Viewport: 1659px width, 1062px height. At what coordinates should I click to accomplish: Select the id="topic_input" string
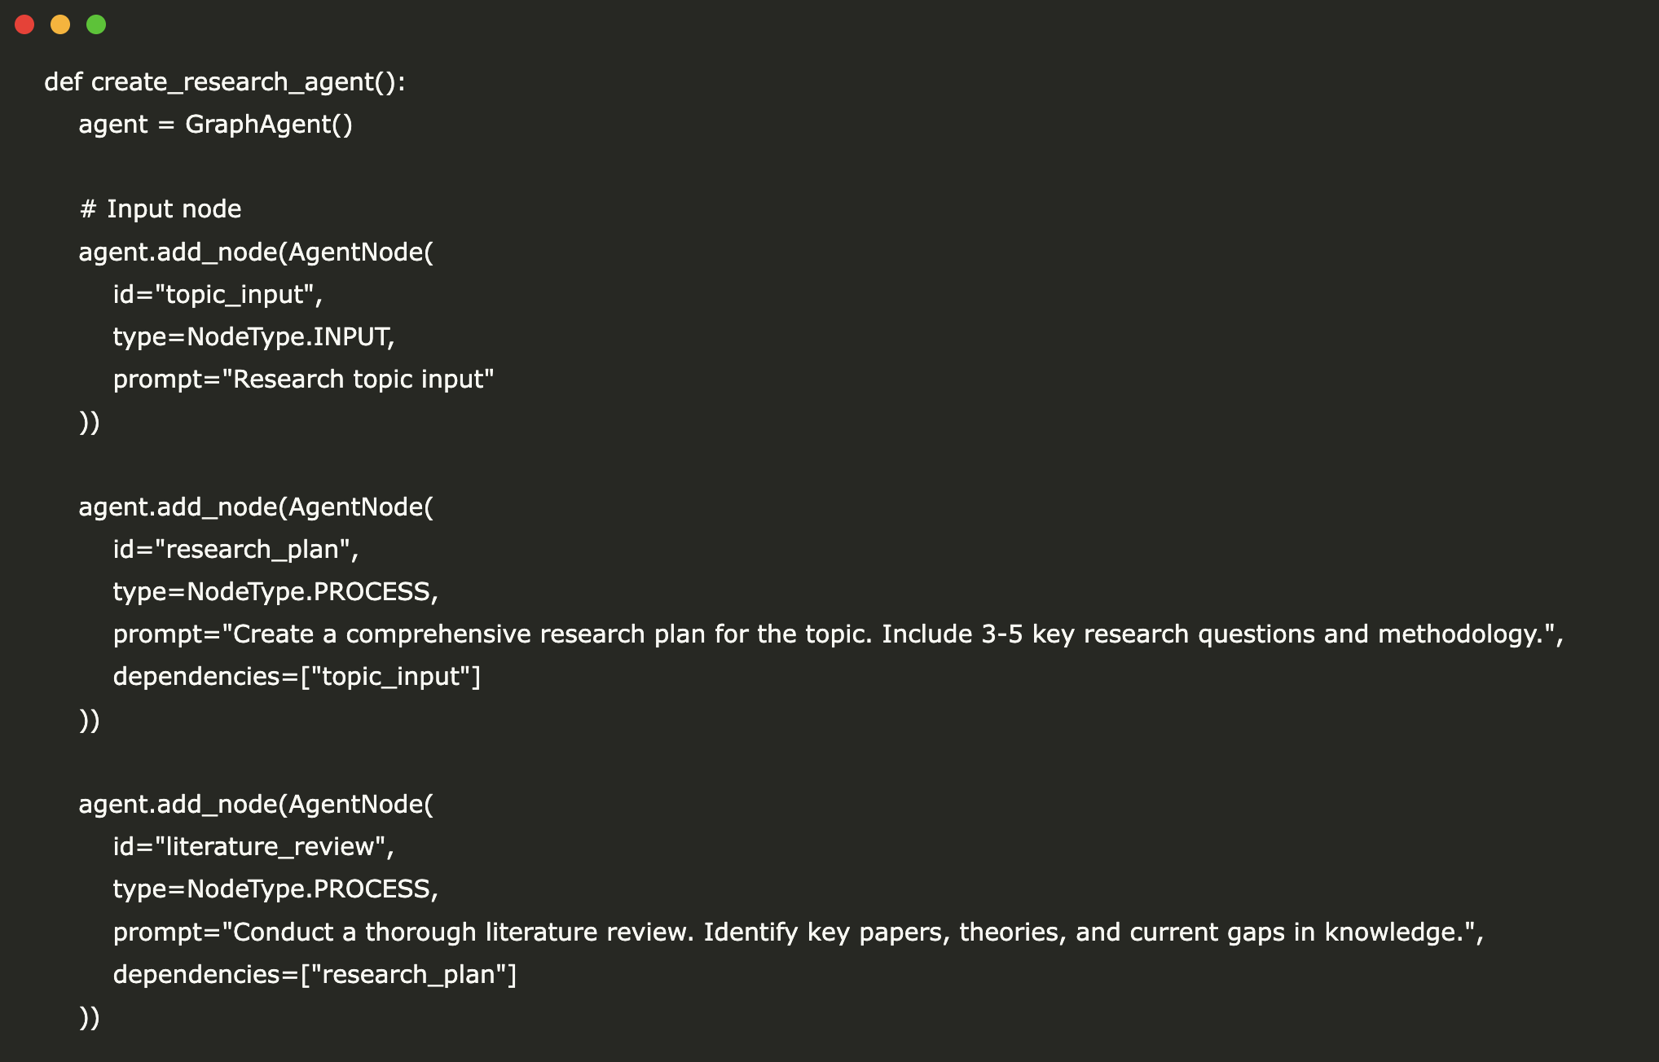click(216, 294)
